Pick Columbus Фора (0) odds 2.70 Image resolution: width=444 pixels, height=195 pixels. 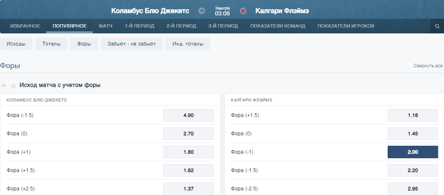(x=189, y=134)
